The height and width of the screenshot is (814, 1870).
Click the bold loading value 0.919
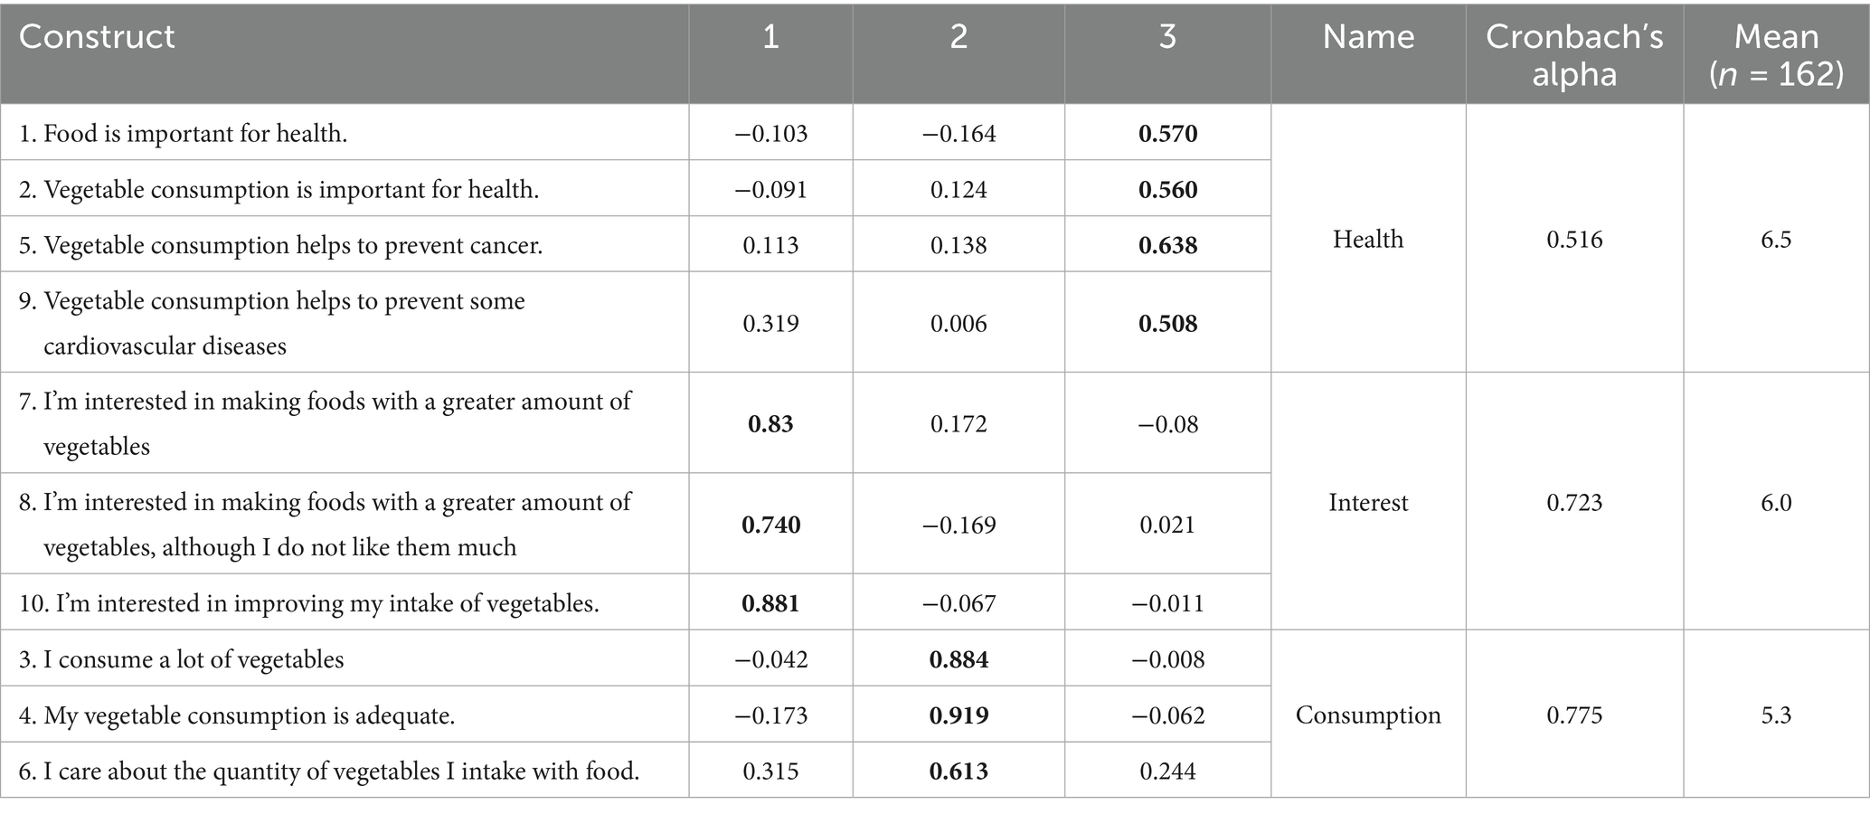[959, 715]
